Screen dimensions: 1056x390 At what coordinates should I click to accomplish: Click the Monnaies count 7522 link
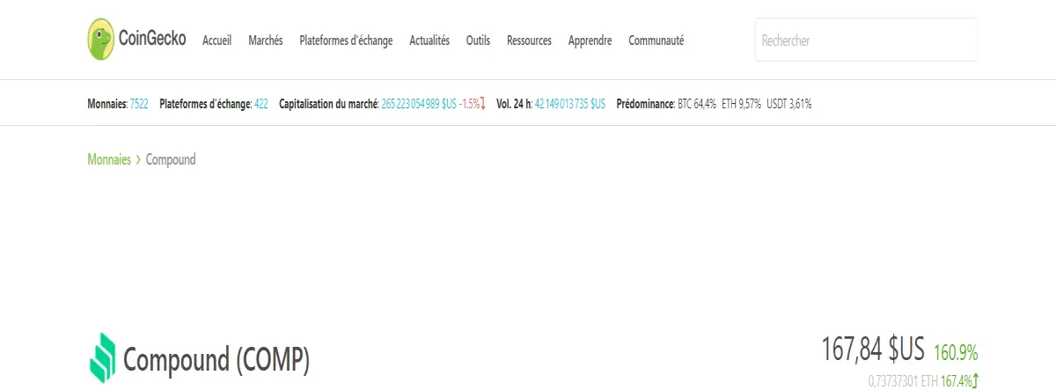[139, 104]
